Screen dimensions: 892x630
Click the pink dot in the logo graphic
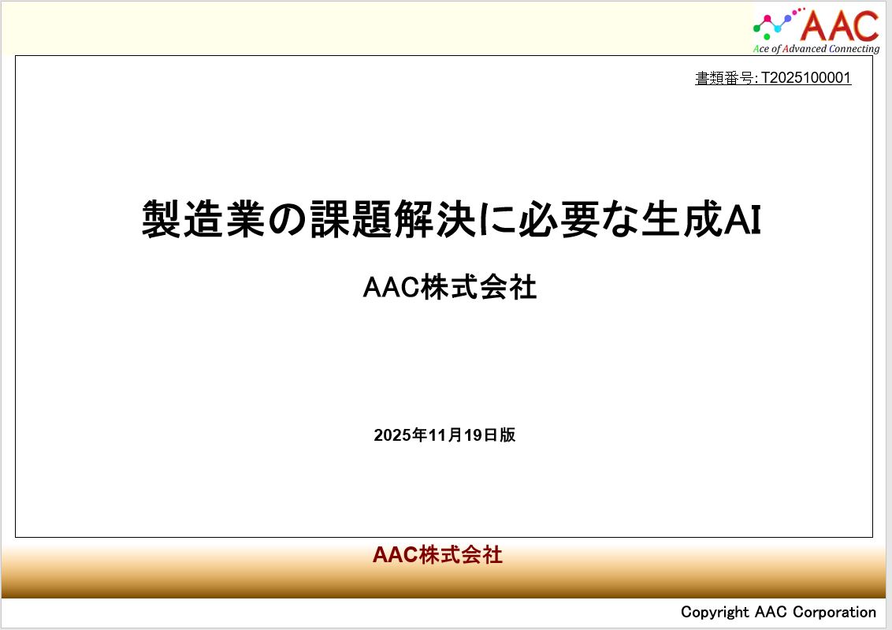tap(768, 19)
